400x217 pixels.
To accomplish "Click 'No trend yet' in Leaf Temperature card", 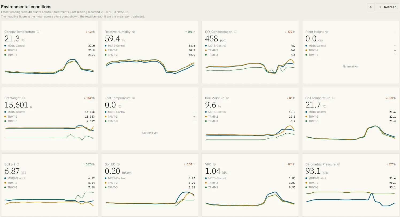I will 150,133.
